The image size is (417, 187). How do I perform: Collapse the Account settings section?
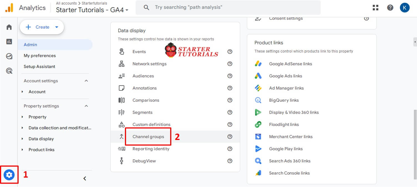tap(86, 81)
